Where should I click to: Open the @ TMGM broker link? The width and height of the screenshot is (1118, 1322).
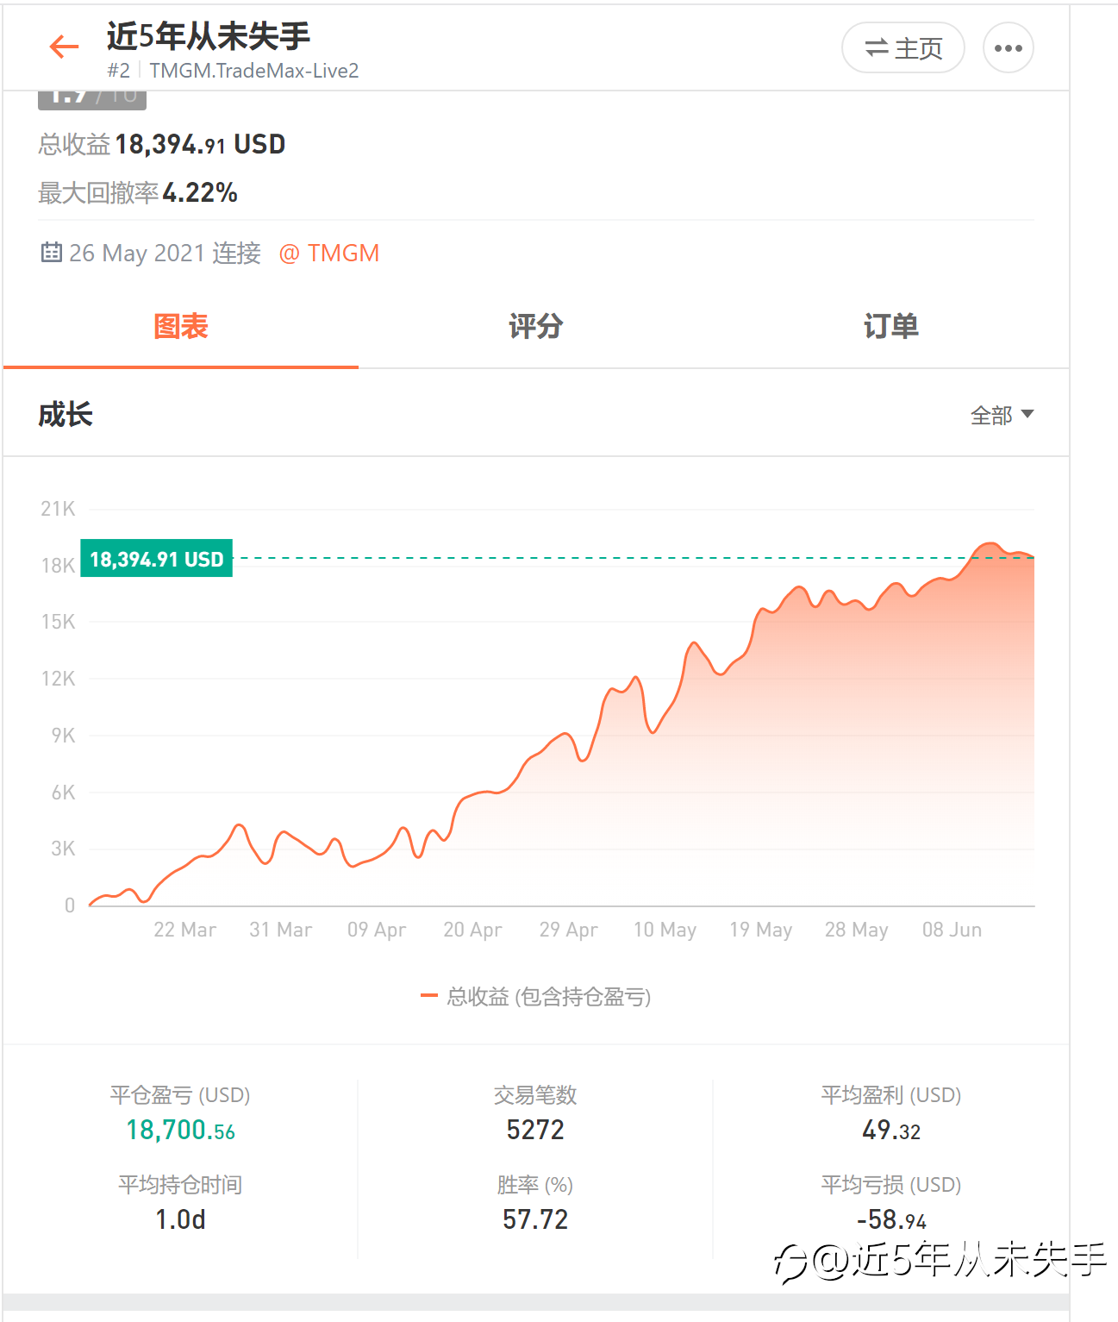(329, 253)
